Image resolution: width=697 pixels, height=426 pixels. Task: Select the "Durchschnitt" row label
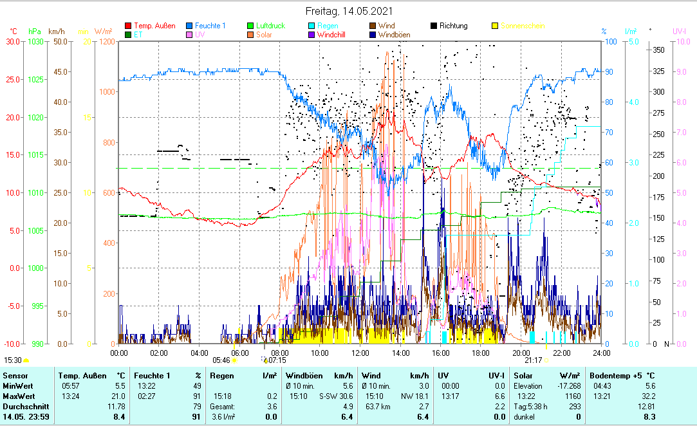click(26, 407)
